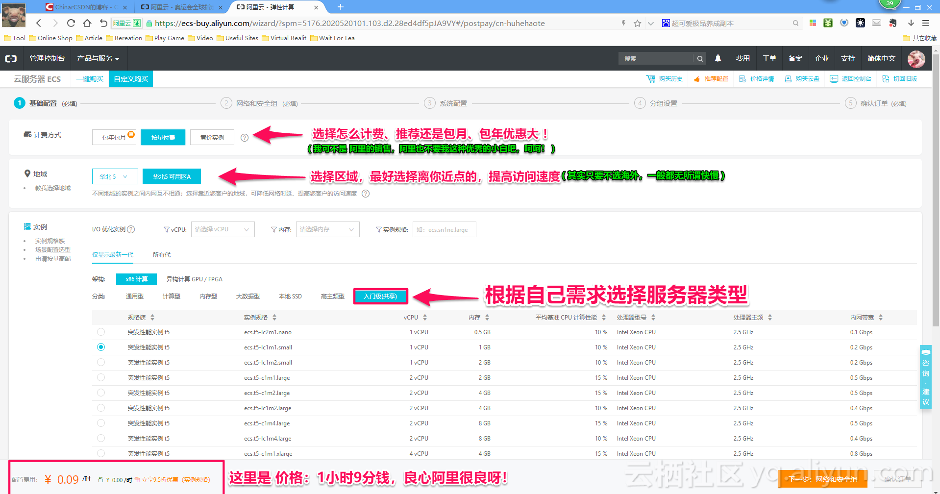
Task: Select radio for ecs.t5-c1m1.xlarge
Action: tap(101, 453)
